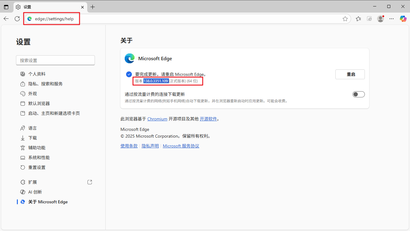The width and height of the screenshot is (410, 231).
Task: Open 系统和性能 settings section
Action: tap(55, 158)
